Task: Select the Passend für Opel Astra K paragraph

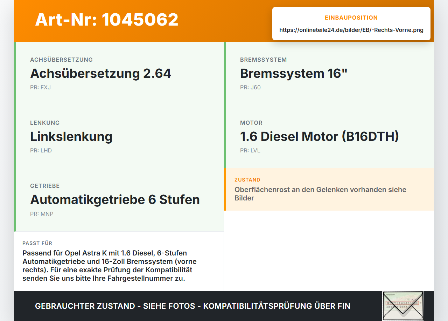Action: tap(110, 266)
